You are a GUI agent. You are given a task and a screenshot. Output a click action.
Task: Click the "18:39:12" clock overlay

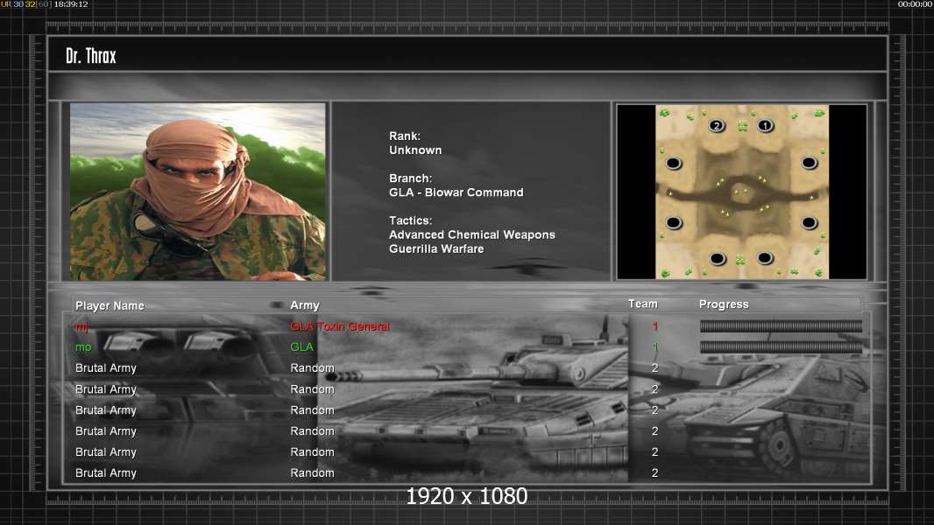71,4
